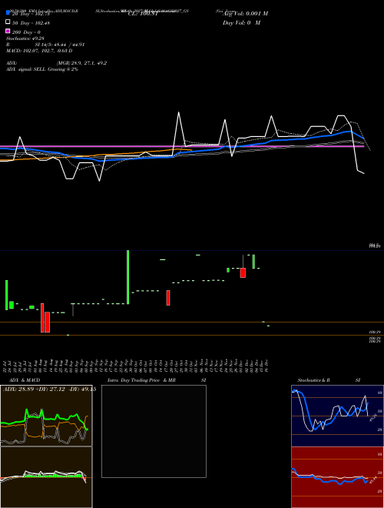Click the 'ADX signal: SELL Growing @ 2%' text
Viewport: 384px width, 508px height.
[x=42, y=69]
